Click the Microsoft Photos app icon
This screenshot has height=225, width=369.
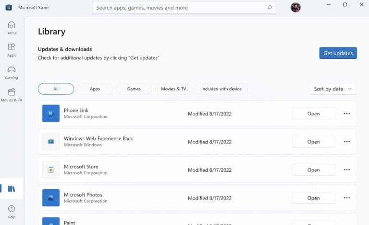(51, 198)
